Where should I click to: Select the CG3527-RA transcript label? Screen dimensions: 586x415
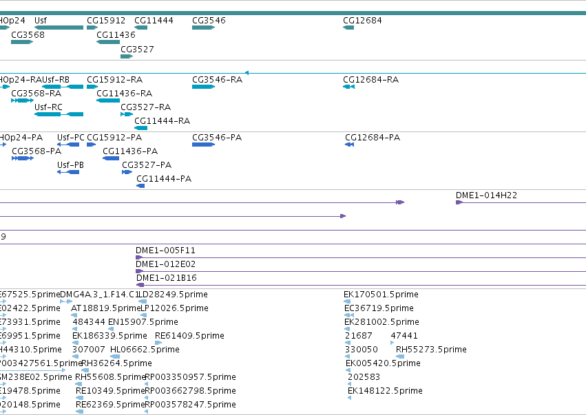click(146, 107)
